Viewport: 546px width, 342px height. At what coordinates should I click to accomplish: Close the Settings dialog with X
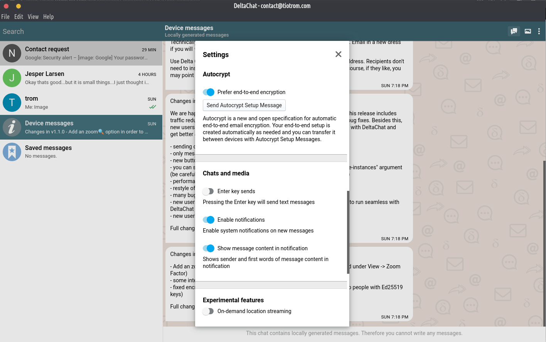(x=338, y=54)
